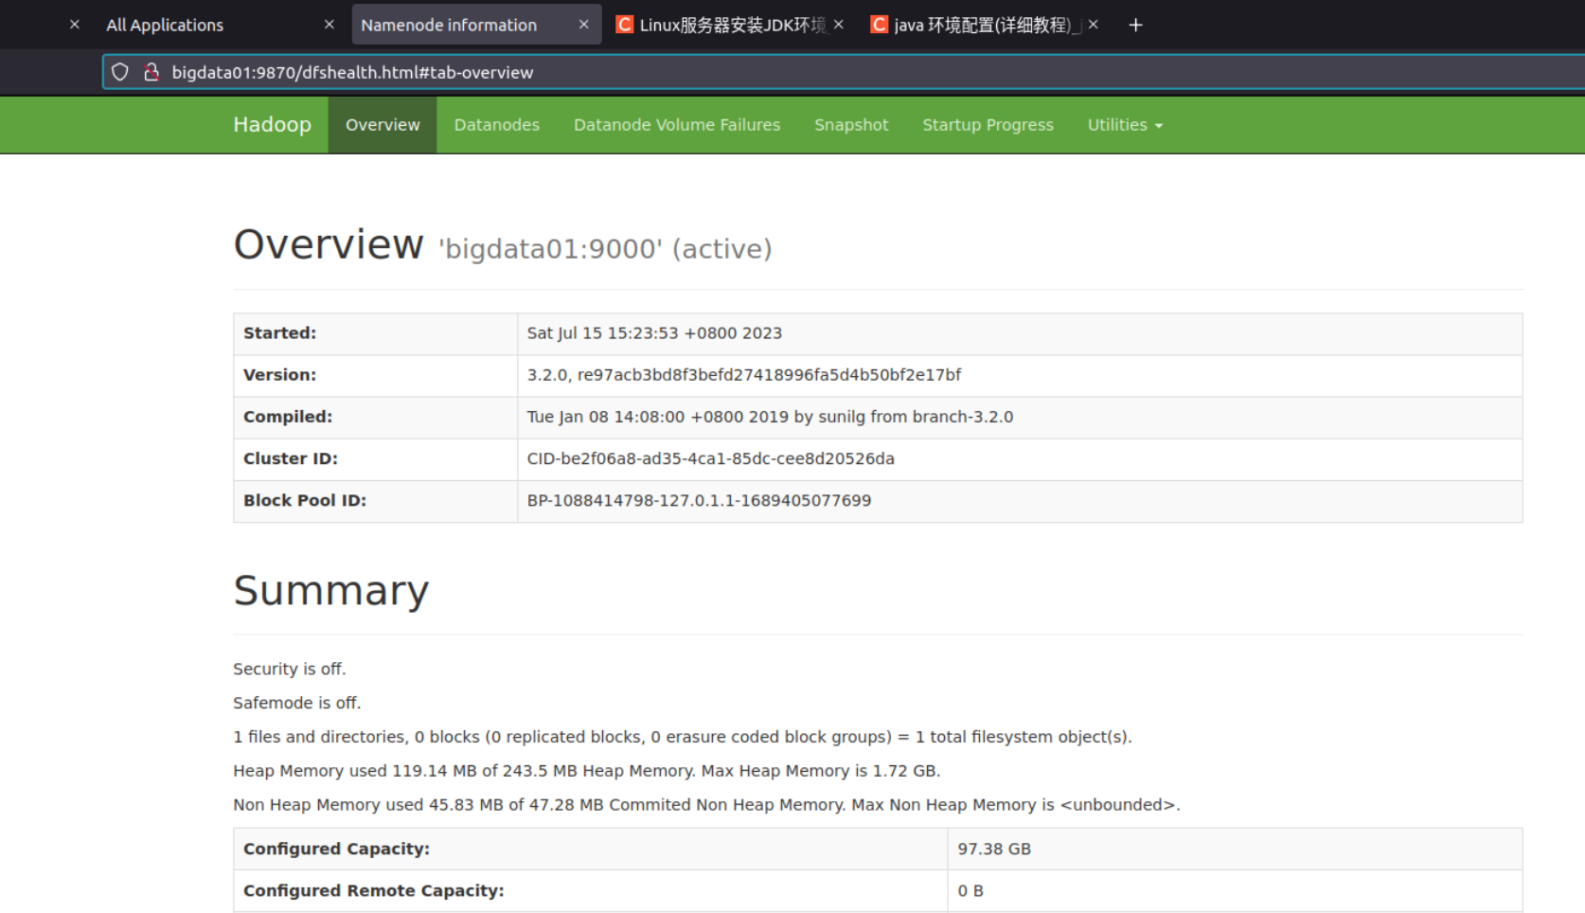Viewport: 1585px width, 913px height.
Task: Click the Non Heap Memory used line
Action: [706, 805]
